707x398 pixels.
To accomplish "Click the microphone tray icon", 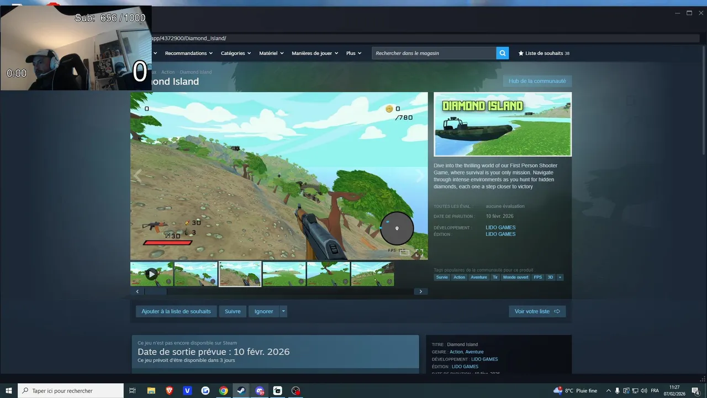I will pos(618,391).
